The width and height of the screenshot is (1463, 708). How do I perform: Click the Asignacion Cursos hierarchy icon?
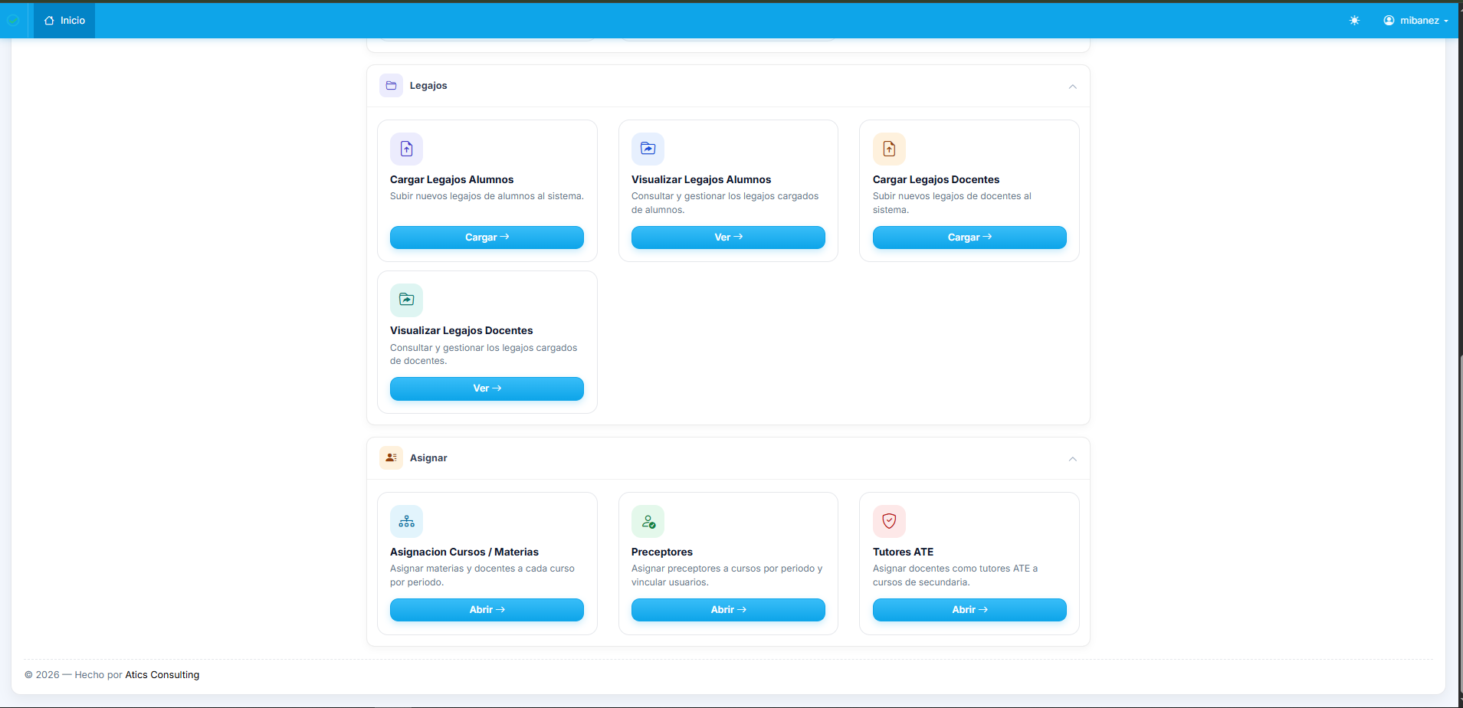click(x=406, y=522)
